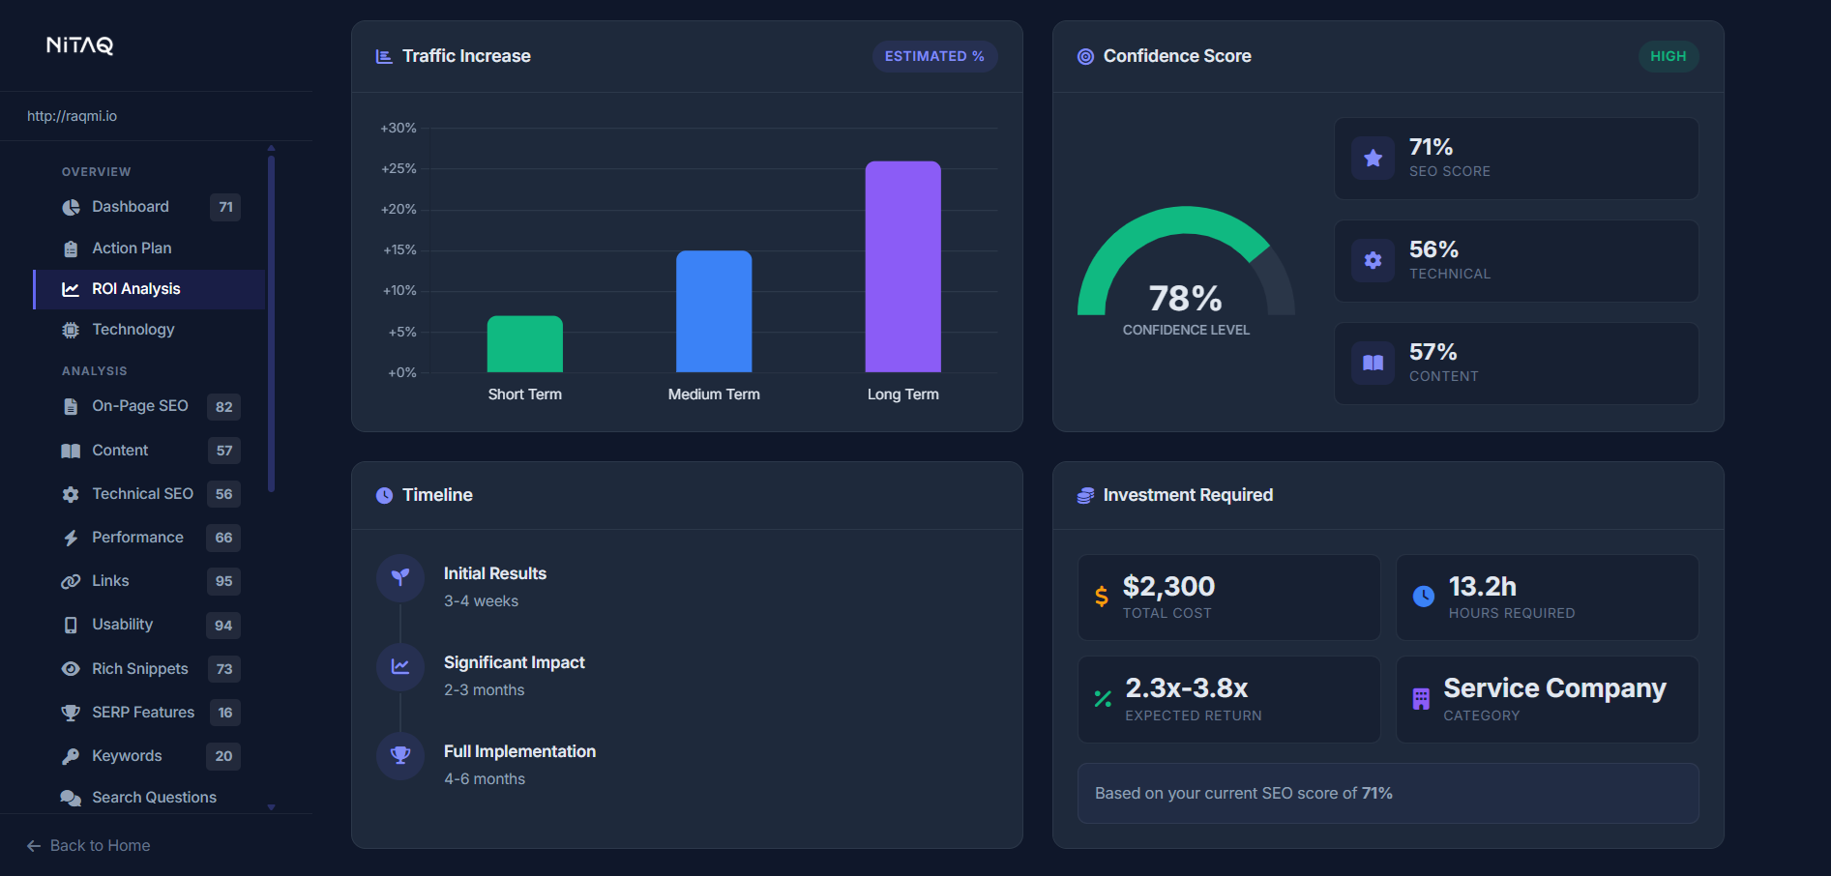1831x876 pixels.
Task: Open the On-Page SEO analysis
Action: click(x=150, y=406)
